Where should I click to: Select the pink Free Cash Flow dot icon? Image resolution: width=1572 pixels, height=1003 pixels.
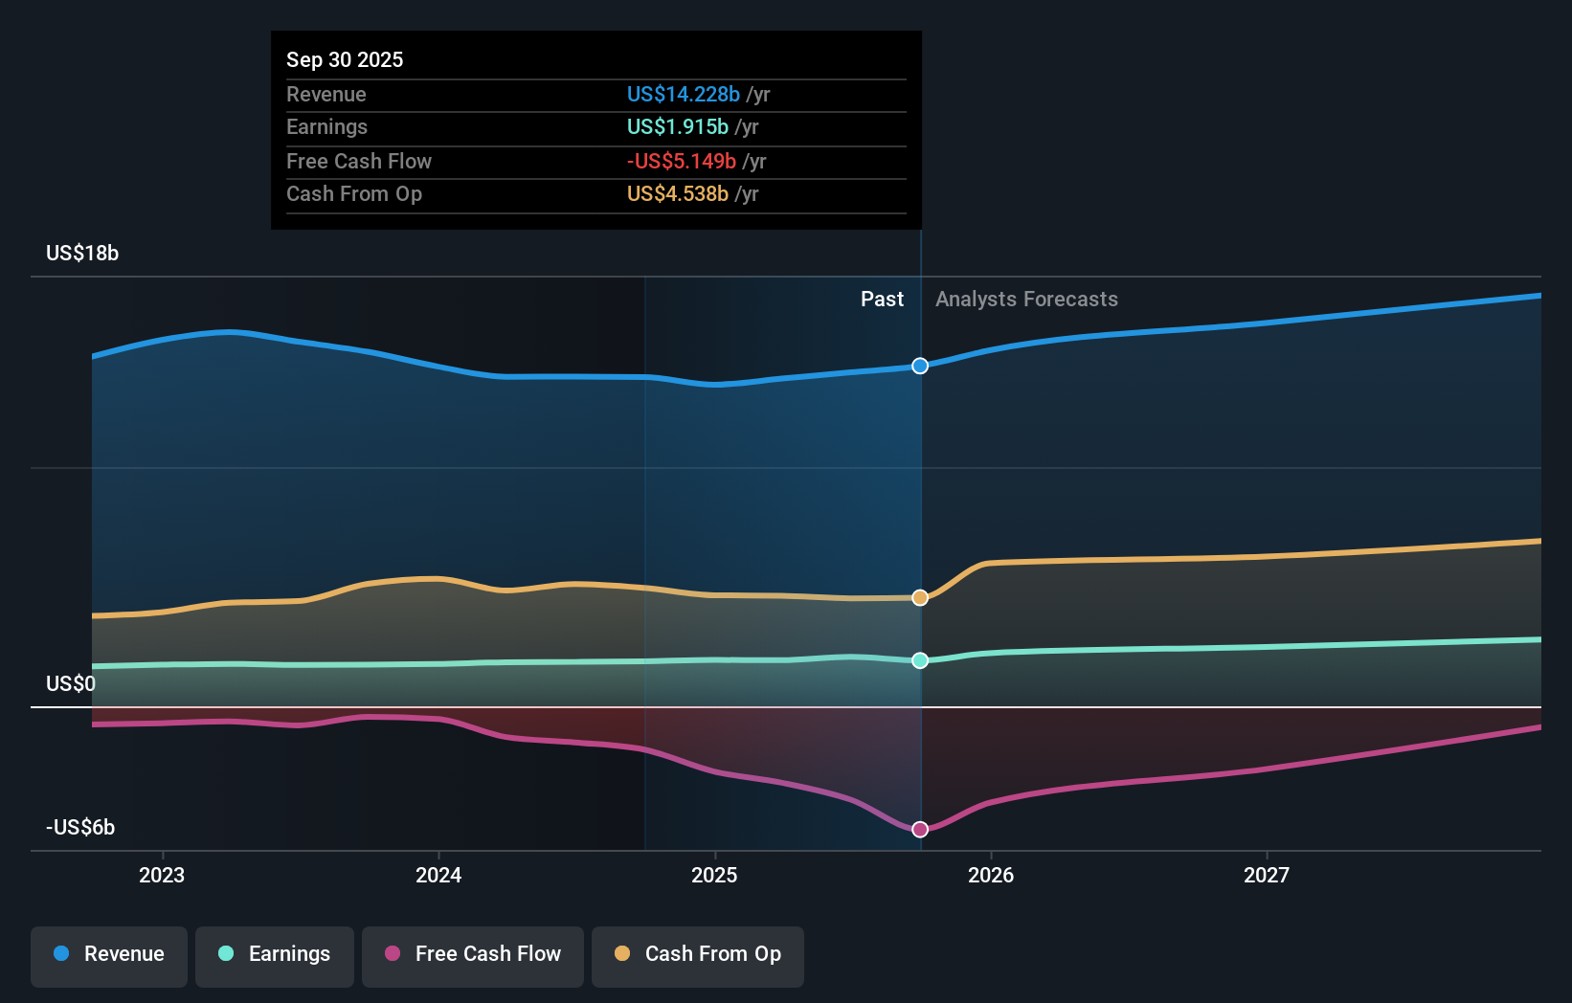[392, 954]
